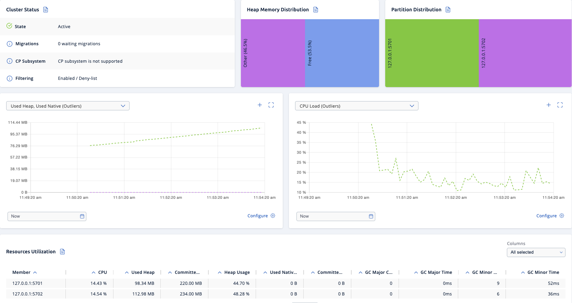Image resolution: width=572 pixels, height=303 pixels.
Task: Sort the table by Heap Usage column
Action: point(236,272)
